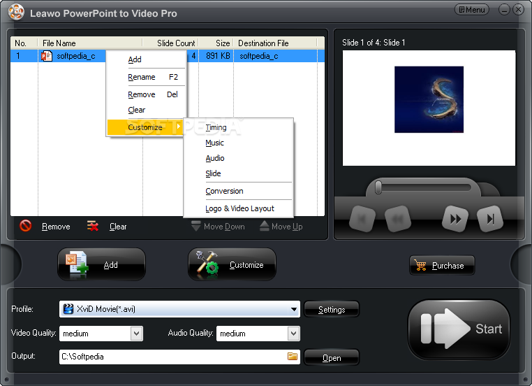Click the large Add button label

(110, 265)
